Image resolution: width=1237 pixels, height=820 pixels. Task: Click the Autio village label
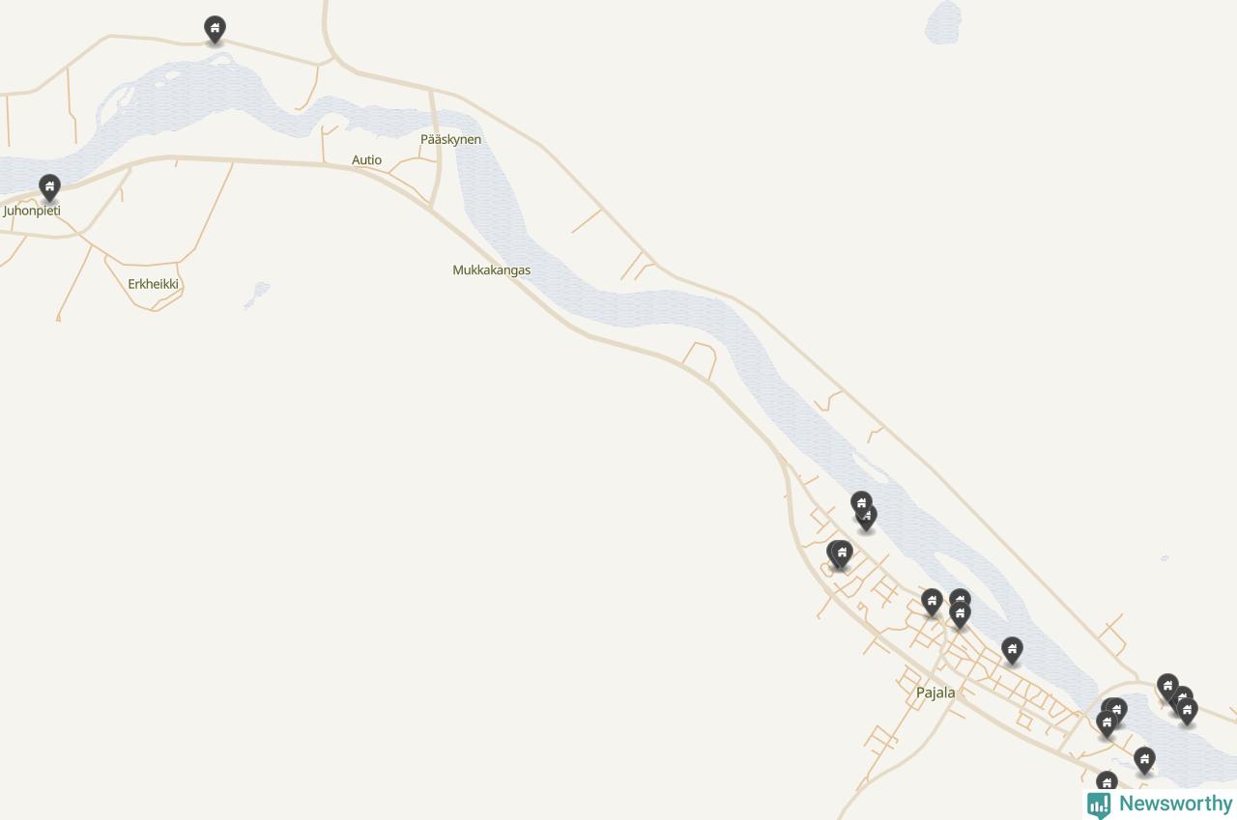pos(366,160)
